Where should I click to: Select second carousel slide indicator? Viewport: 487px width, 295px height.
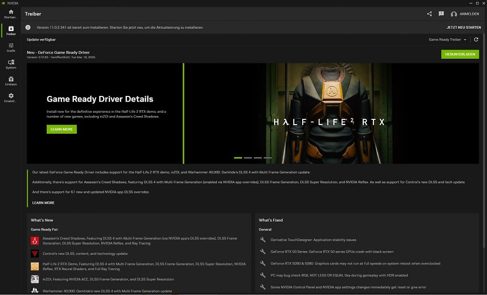pyautogui.click(x=248, y=158)
